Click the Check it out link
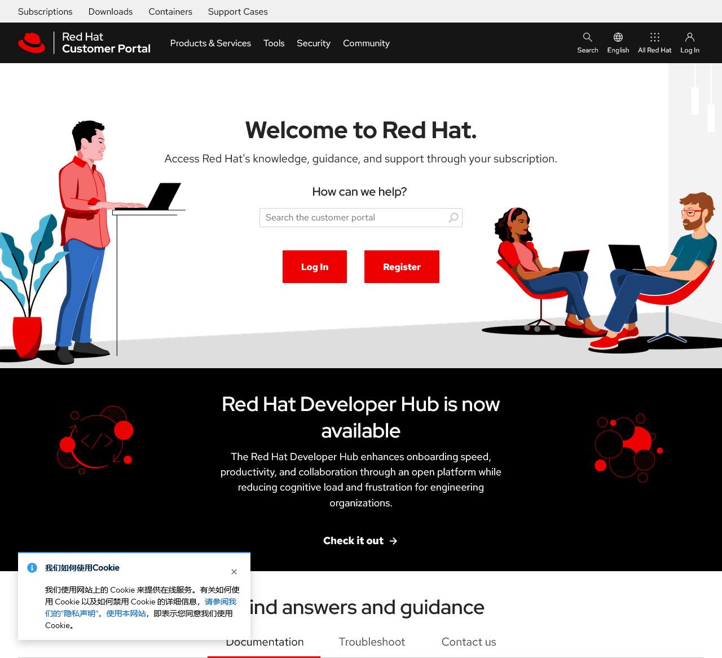 tap(353, 541)
